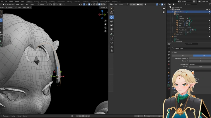
Task: Open the Material properties tab
Action: pos(169,89)
